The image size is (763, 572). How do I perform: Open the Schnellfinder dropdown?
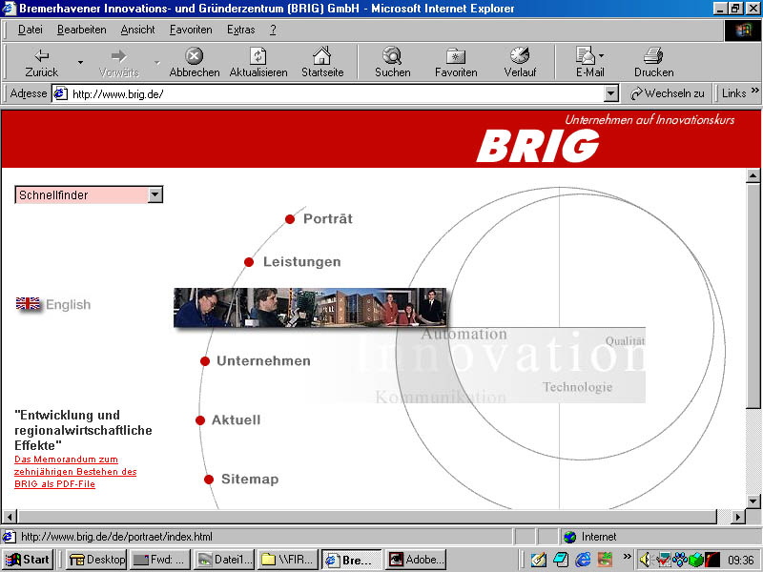click(x=89, y=194)
